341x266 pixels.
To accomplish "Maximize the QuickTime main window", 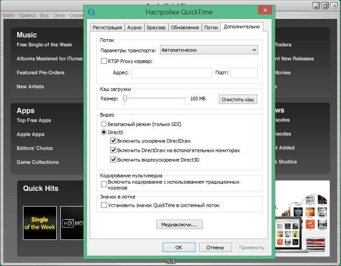I will pos(325,6).
